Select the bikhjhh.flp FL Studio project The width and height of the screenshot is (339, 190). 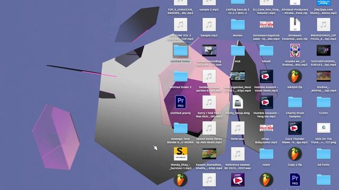(x=295, y=77)
